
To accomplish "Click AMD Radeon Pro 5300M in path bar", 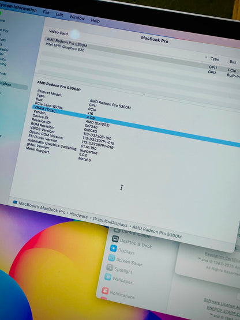I will coord(157,232).
